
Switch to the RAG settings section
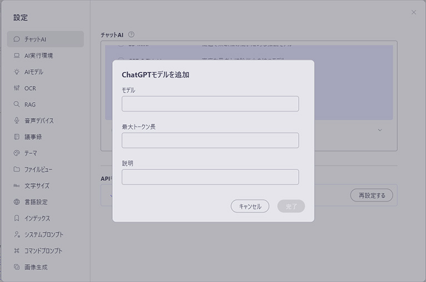pyautogui.click(x=46, y=104)
